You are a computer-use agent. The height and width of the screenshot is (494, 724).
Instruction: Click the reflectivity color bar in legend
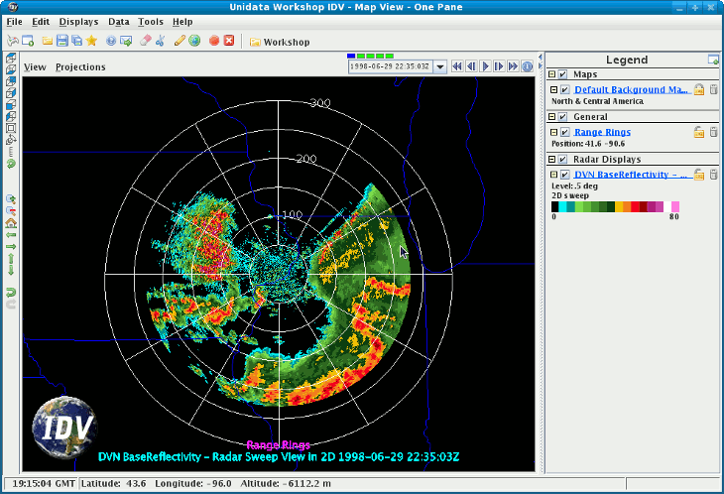tap(616, 207)
